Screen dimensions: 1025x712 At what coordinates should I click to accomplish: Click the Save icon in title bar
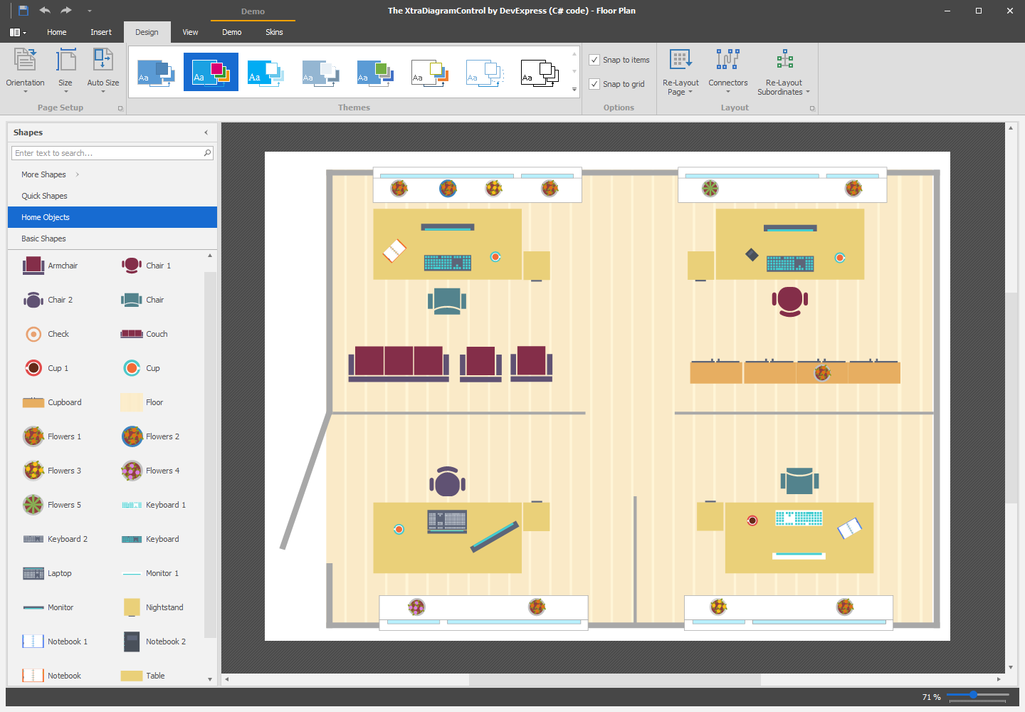click(x=23, y=11)
